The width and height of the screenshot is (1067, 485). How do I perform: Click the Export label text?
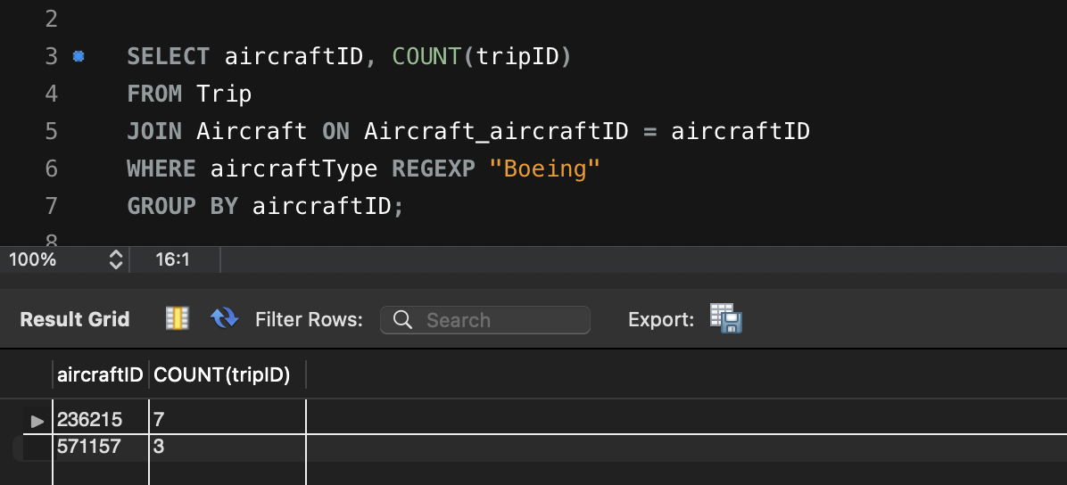661,320
